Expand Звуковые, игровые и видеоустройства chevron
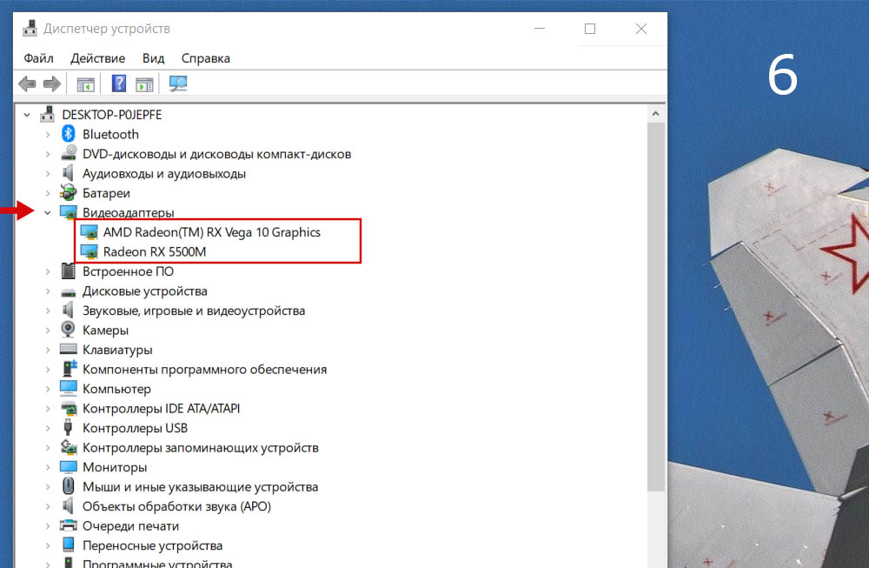 [x=48, y=311]
